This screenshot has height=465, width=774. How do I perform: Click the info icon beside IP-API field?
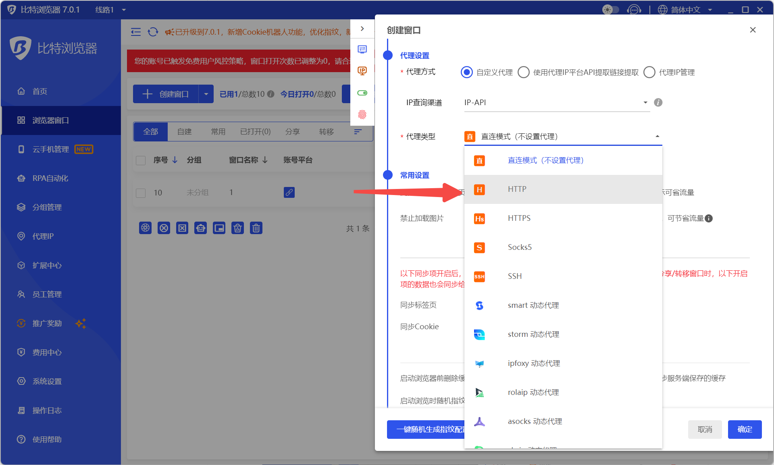click(x=658, y=102)
